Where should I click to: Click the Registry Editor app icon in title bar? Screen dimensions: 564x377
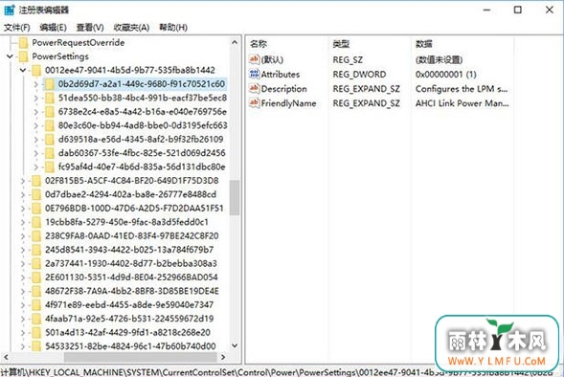tap(9, 10)
